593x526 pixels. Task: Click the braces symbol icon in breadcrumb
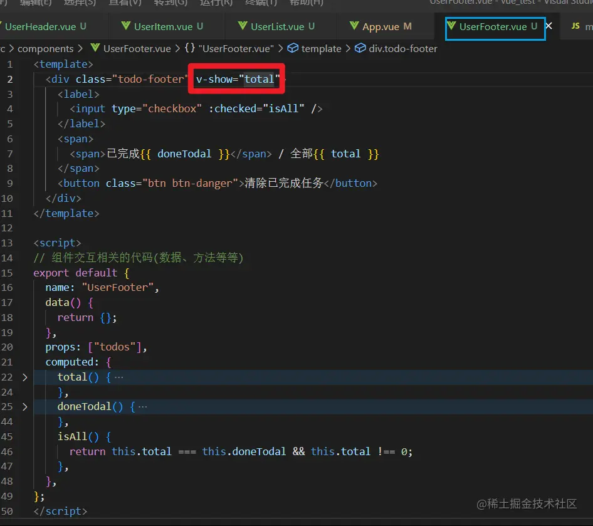pyautogui.click(x=190, y=48)
